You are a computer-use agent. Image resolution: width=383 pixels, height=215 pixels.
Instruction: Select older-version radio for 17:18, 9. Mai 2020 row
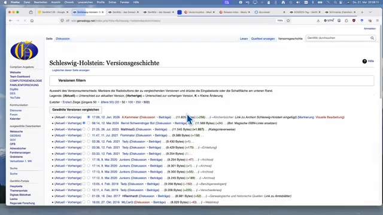point(84,159)
